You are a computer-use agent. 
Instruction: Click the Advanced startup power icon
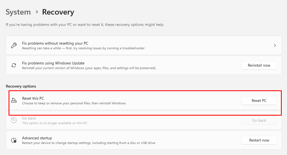(x=14, y=140)
